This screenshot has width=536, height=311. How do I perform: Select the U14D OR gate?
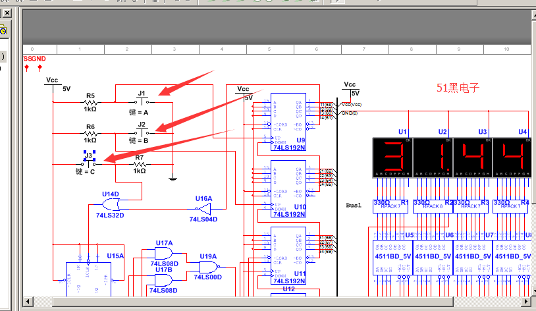(111, 205)
